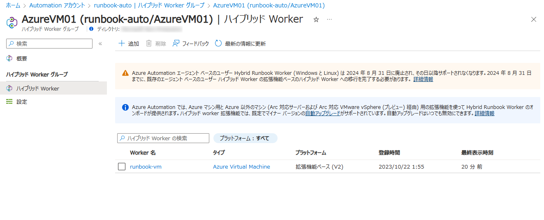Image resolution: width=544 pixels, height=220 pixels.
Task: Open runbook-auto | ハイブリッド Worker グループ breadcrumb
Action: coord(149,5)
